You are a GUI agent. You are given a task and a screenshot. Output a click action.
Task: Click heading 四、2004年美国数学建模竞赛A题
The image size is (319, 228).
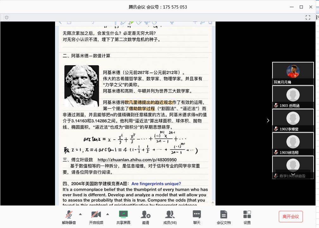click(96, 184)
